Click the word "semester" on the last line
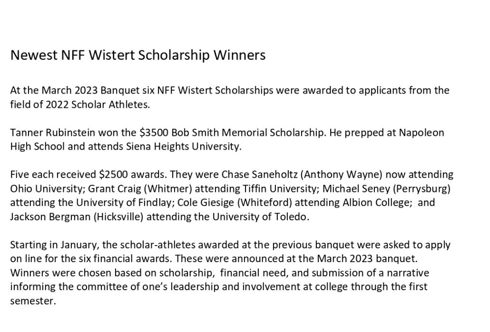This screenshot has width=490, height=332. (x=31, y=301)
